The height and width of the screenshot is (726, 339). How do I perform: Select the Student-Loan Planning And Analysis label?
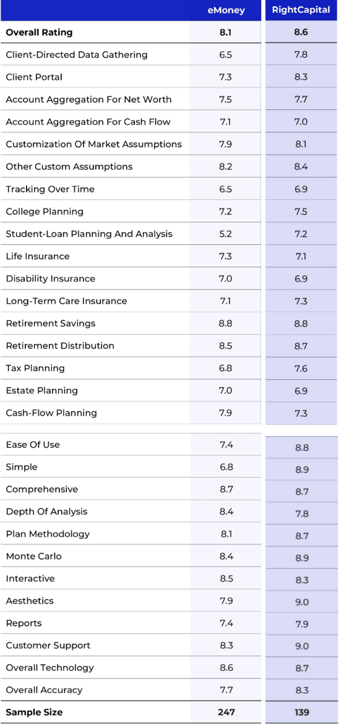click(x=89, y=234)
